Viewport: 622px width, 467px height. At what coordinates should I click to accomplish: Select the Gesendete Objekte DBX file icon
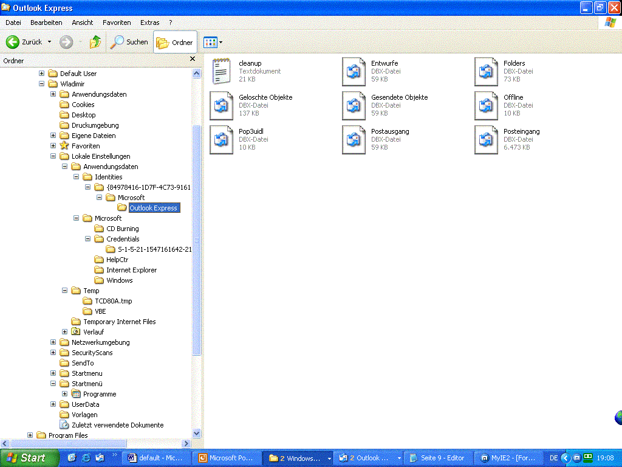click(x=354, y=106)
